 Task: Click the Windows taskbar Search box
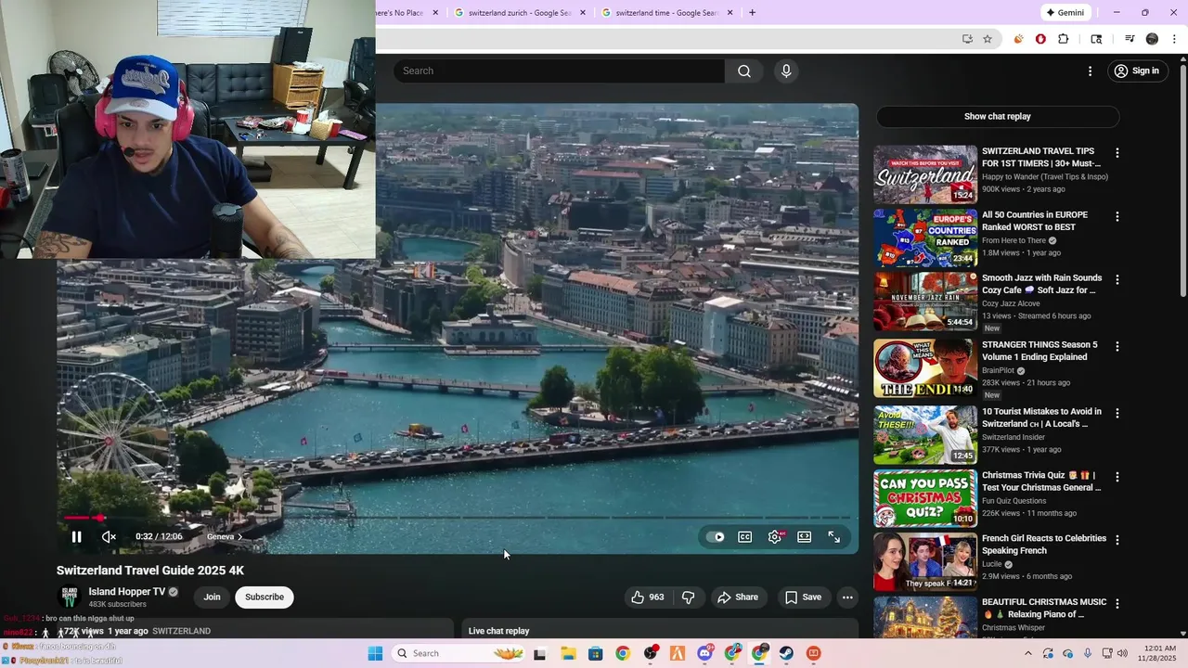click(459, 653)
